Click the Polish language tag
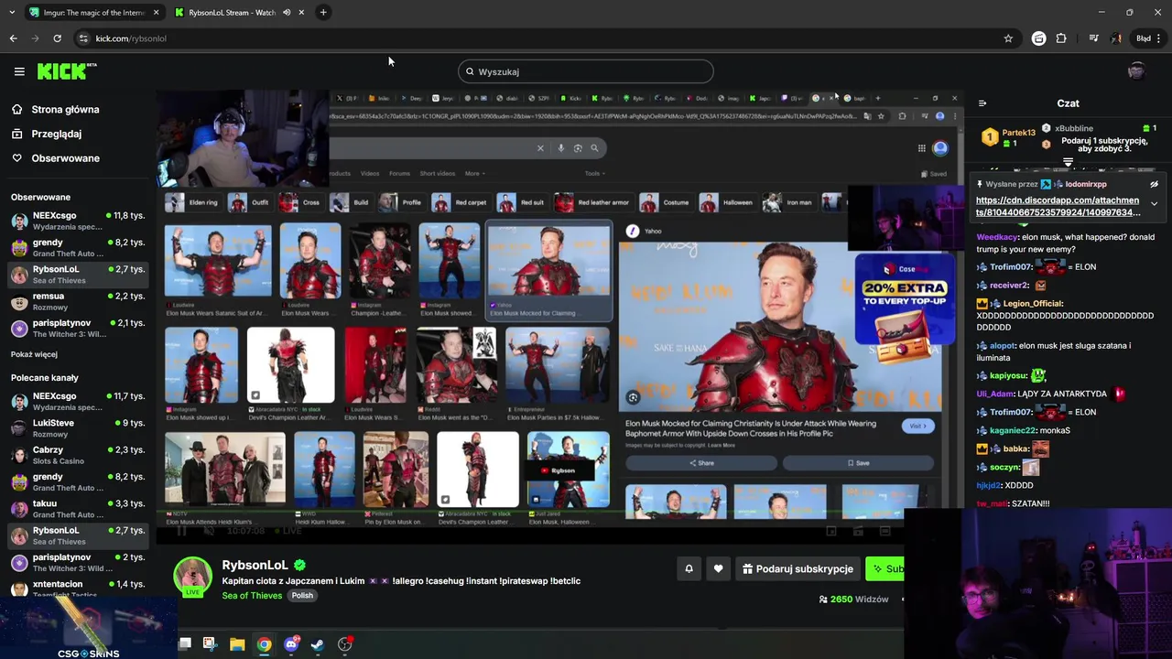1172x659 pixels. (302, 596)
